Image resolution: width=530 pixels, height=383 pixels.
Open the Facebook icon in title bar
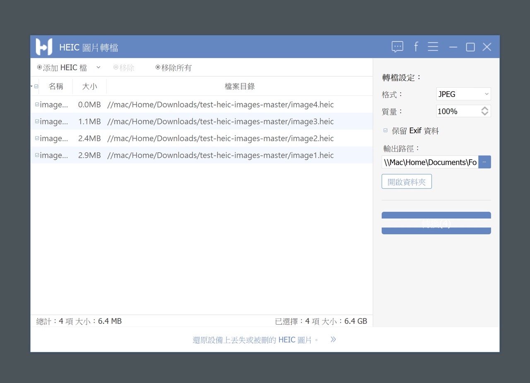point(416,47)
